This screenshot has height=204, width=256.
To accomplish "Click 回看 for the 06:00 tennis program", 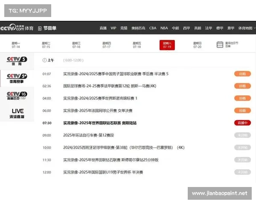I will 242,110.
